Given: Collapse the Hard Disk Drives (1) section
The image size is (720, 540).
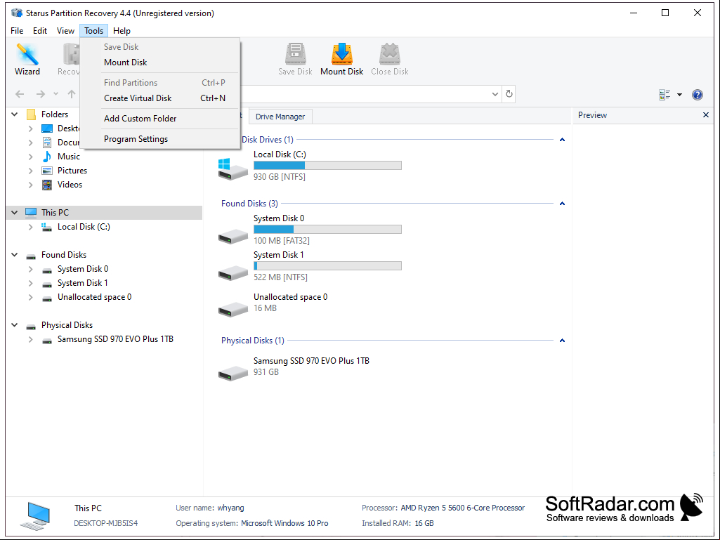Looking at the screenshot, I should [562, 140].
